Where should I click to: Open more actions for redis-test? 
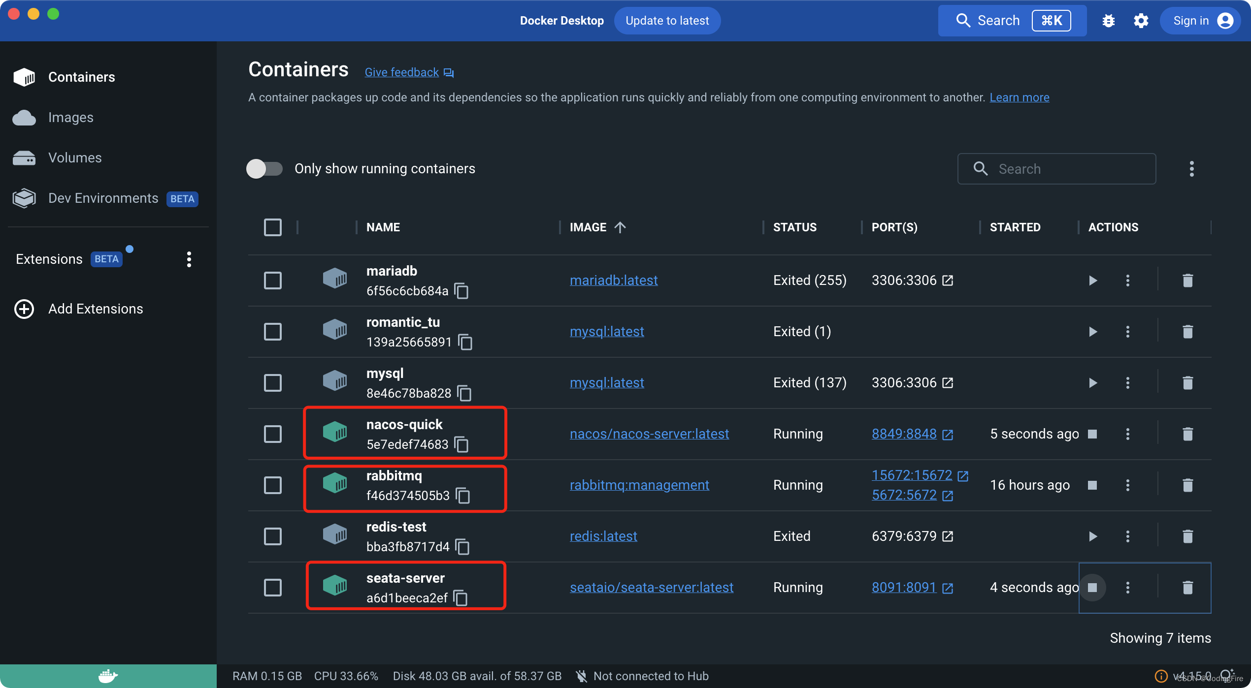point(1128,536)
